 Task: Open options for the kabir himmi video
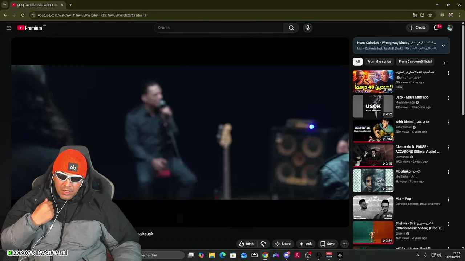pos(448,123)
